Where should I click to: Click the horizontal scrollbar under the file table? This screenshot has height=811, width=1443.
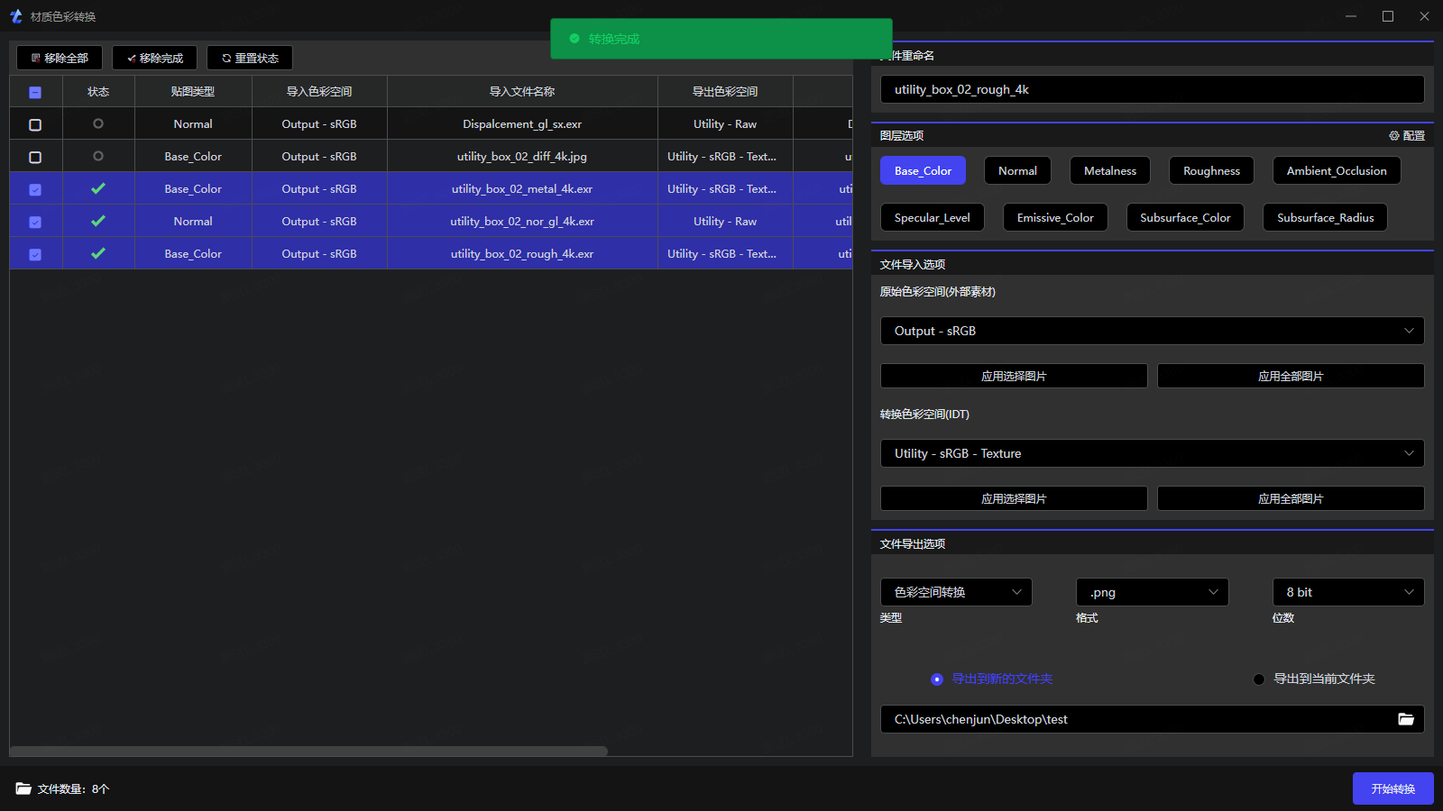308,751
